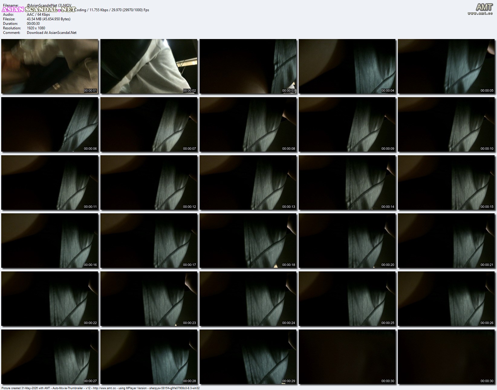Choose the 00:00:21 frame
497x390 pixels.
(x=446, y=241)
